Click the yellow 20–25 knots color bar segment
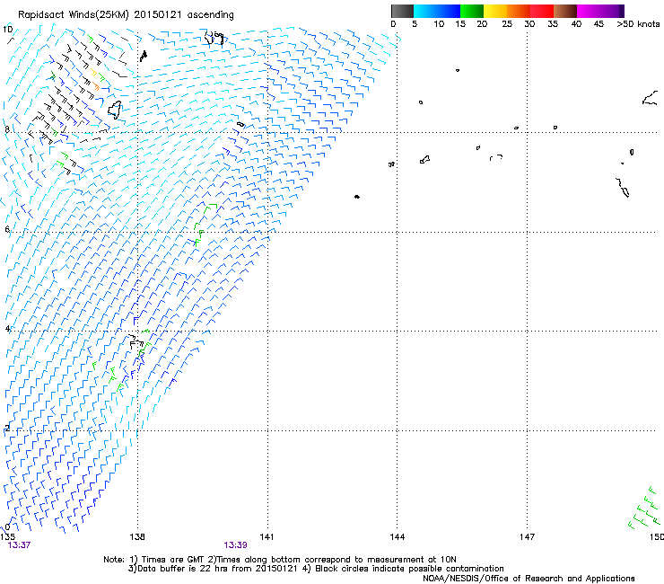Viewport: 664px width, 584px height. pos(495,11)
